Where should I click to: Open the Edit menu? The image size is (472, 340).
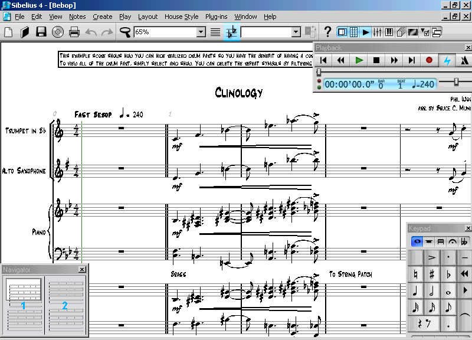pyautogui.click(x=37, y=17)
